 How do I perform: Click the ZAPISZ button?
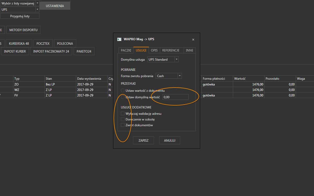tap(143, 140)
